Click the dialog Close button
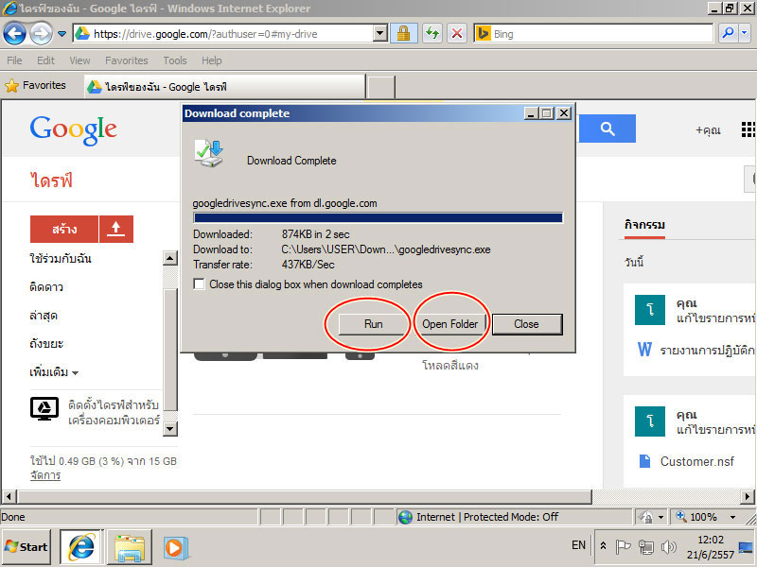 (x=527, y=324)
